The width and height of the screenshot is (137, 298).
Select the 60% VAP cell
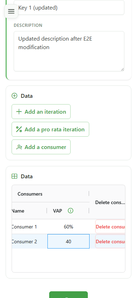point(68,227)
